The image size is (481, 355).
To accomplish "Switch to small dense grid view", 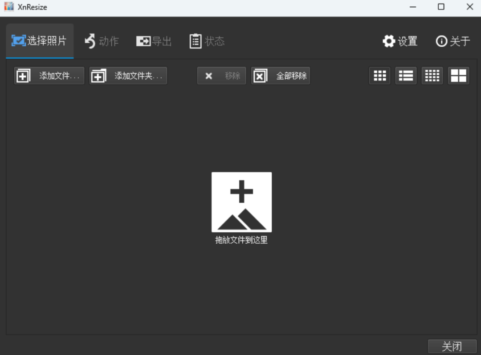I will coord(432,76).
